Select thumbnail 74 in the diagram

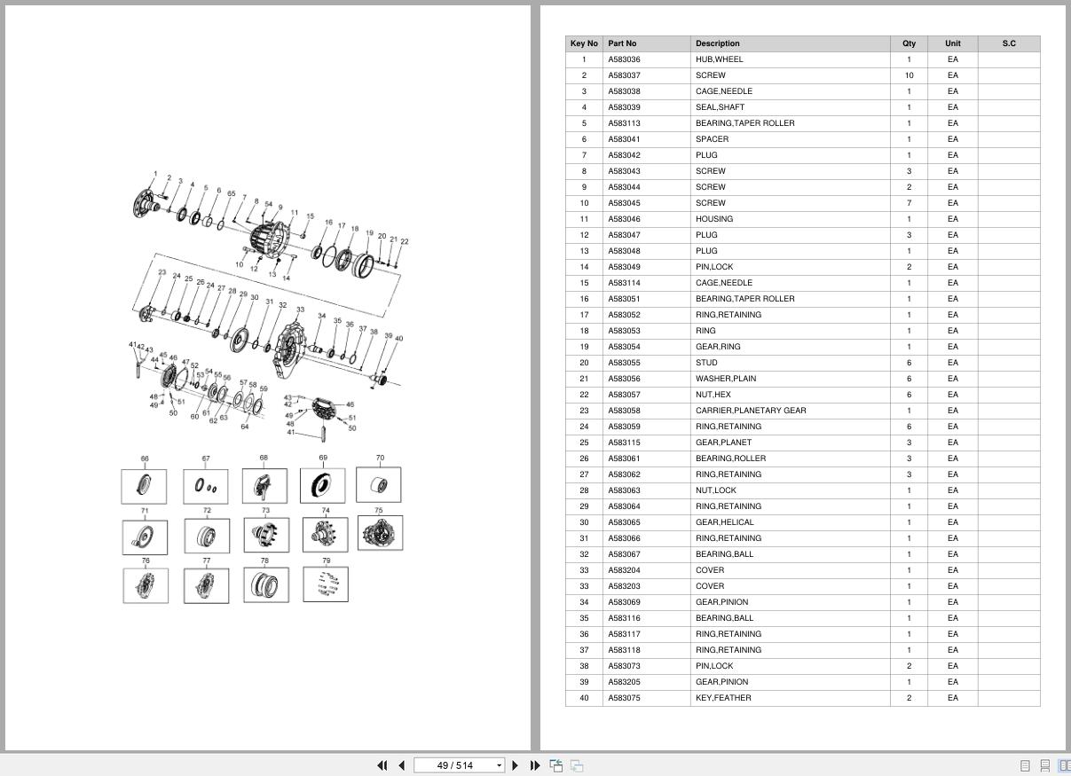tap(325, 535)
